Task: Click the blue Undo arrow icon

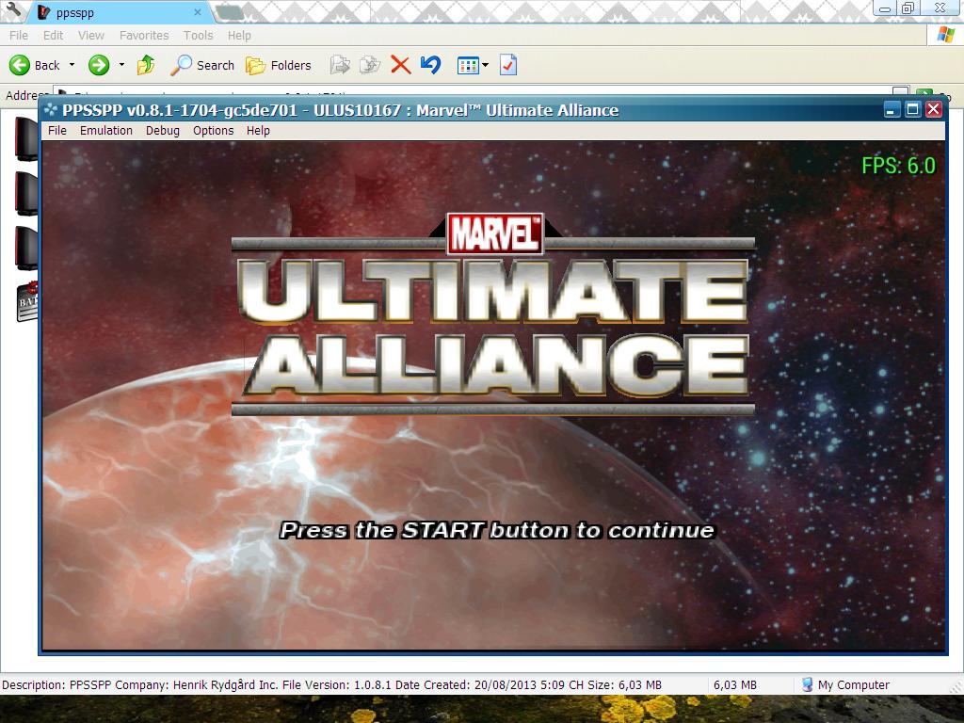Action: (430, 65)
